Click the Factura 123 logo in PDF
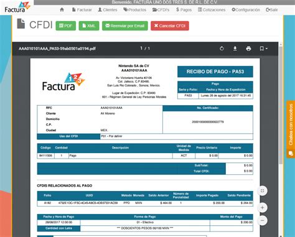This screenshot has height=237, width=295. coord(63,81)
